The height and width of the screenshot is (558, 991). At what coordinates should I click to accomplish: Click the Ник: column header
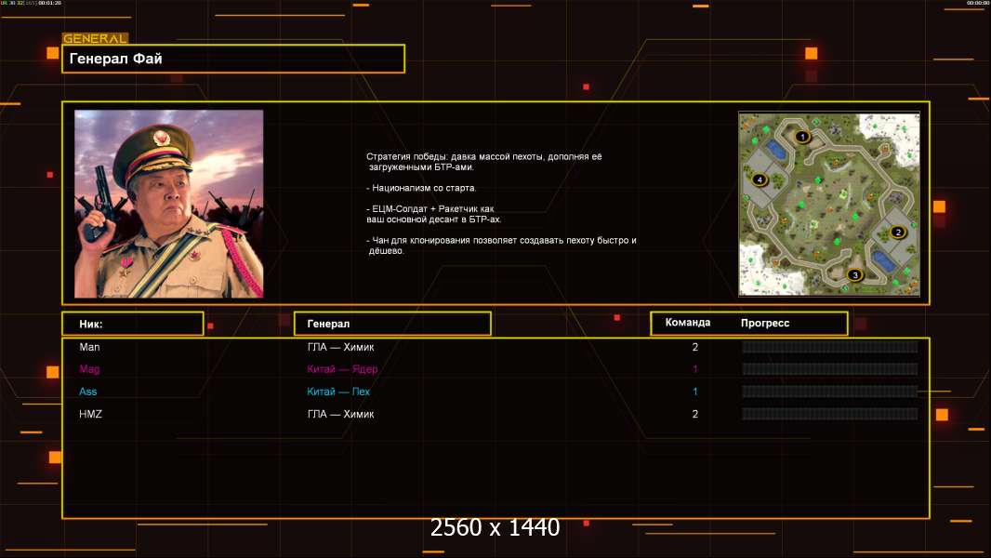click(x=132, y=324)
